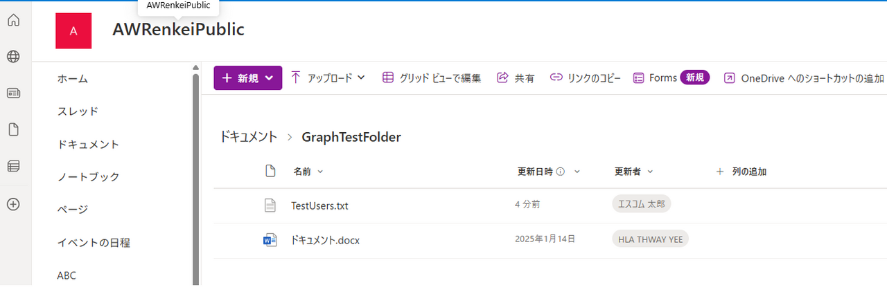887x294 pixels.
Task: Select スレッド in the left navigation
Action: coord(78,111)
